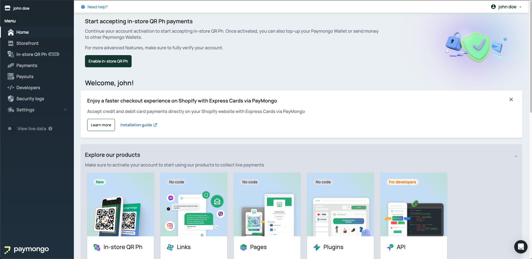Click the Storefront shop icon
This screenshot has height=259, width=532.
pyautogui.click(x=11, y=43)
